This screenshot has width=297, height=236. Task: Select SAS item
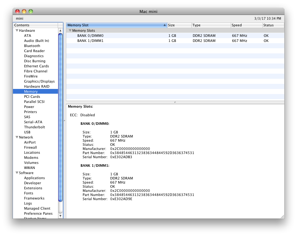point(27,117)
